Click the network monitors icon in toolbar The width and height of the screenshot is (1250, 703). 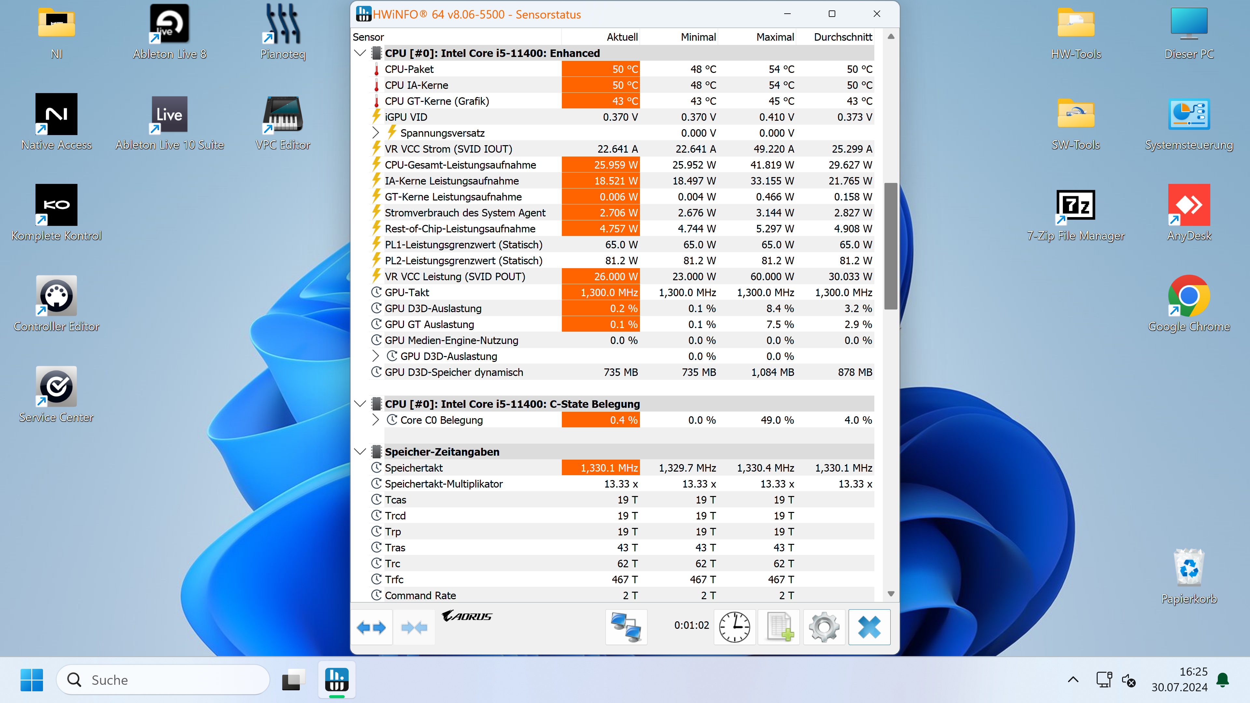pos(626,627)
